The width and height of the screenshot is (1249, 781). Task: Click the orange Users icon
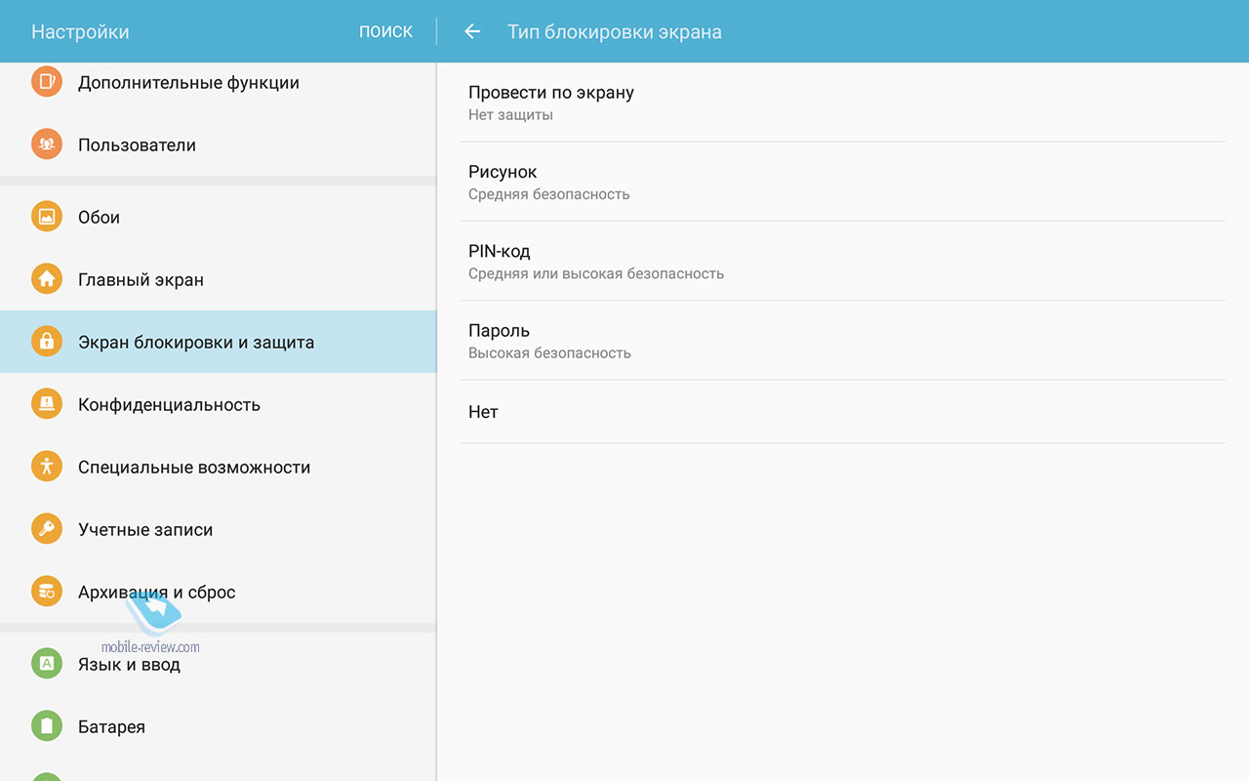(x=46, y=144)
